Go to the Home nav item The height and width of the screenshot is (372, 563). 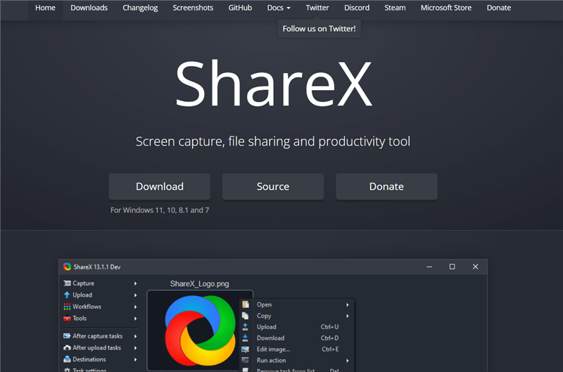[45, 8]
